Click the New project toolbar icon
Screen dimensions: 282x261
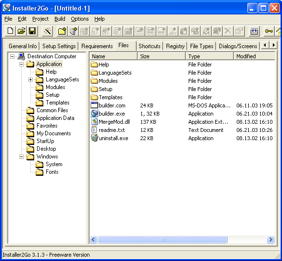(x=10, y=31)
